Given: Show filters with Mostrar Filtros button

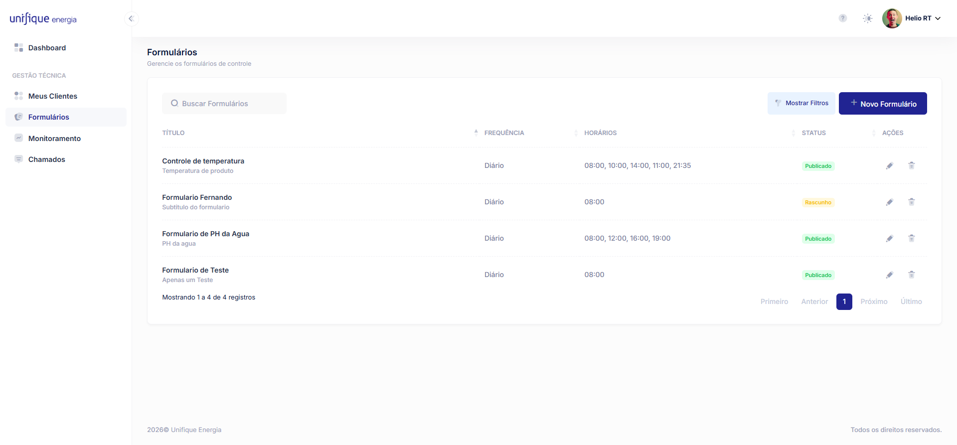Looking at the screenshot, I should [801, 103].
